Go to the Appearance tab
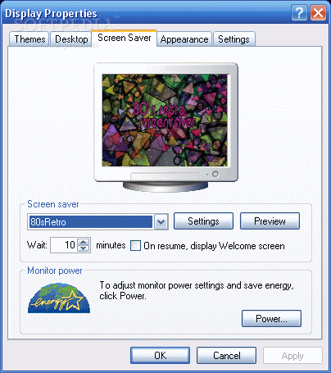 tap(184, 39)
